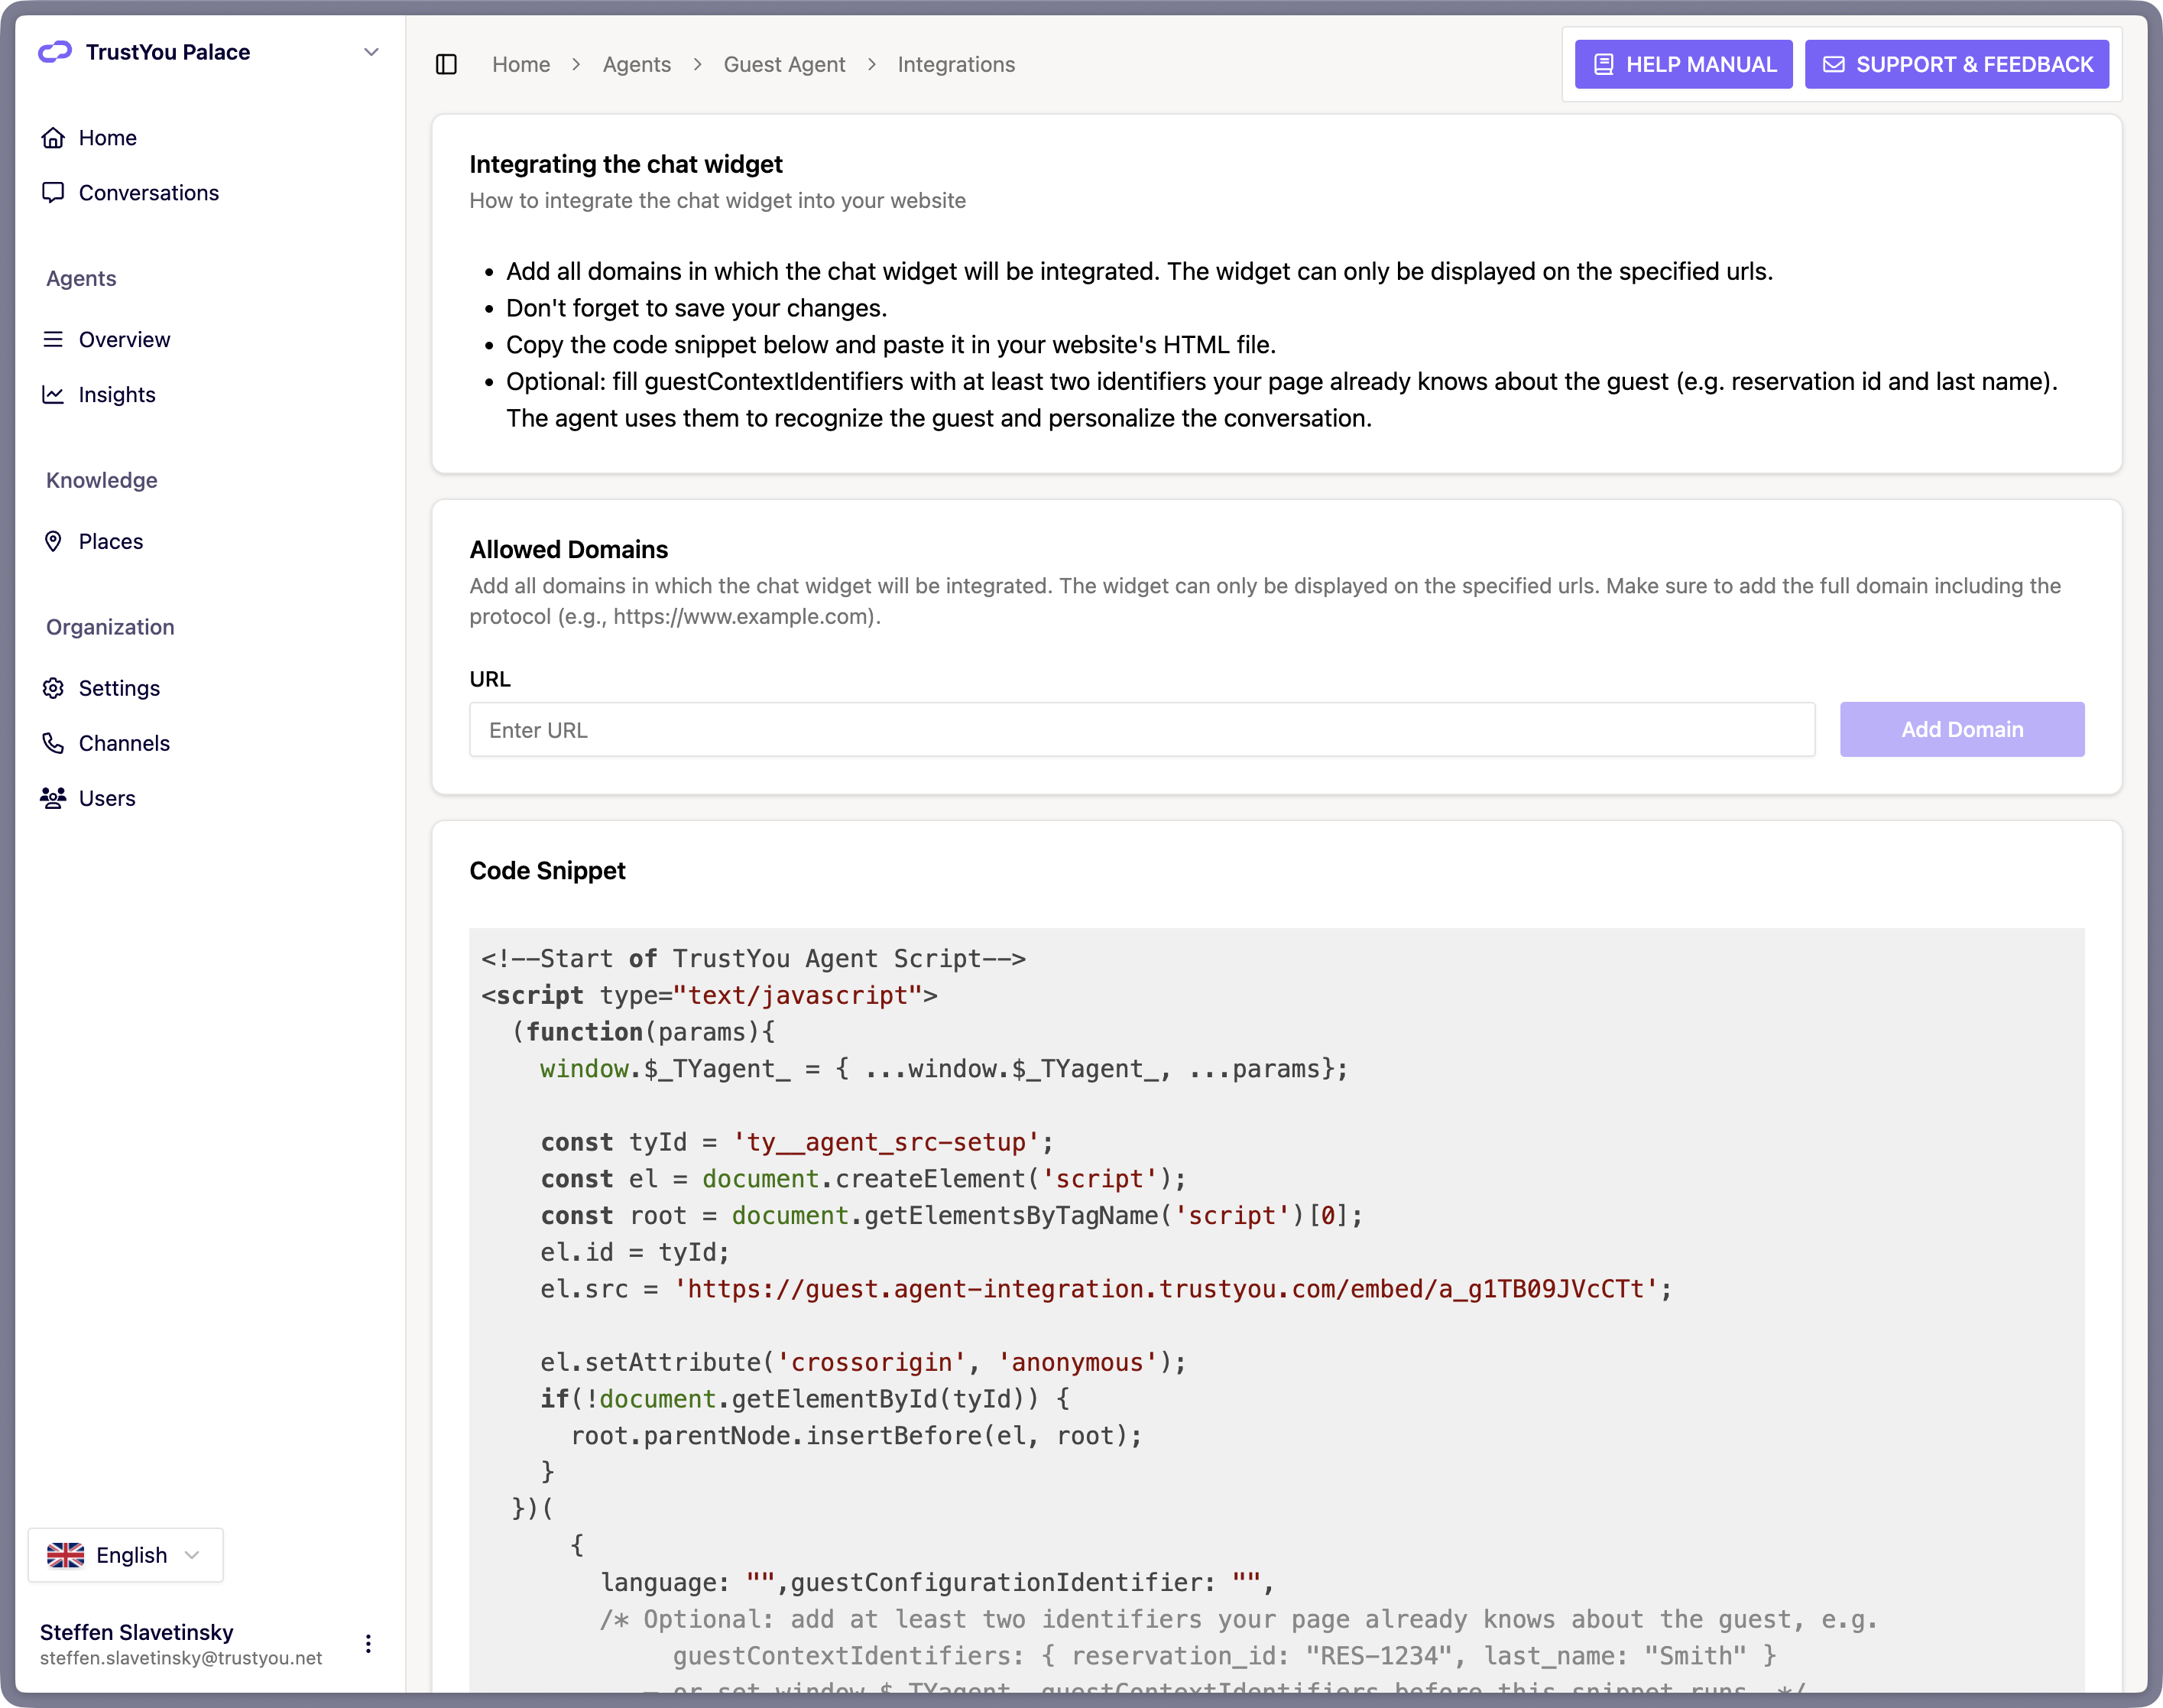Open SUPPORT & FEEDBACK button
The width and height of the screenshot is (2163, 1708).
pyautogui.click(x=1957, y=65)
